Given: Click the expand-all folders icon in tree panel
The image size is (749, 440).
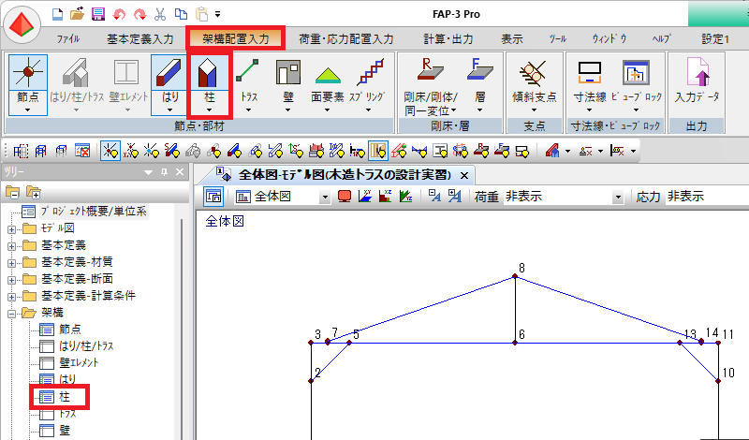Looking at the screenshot, I should [x=34, y=193].
